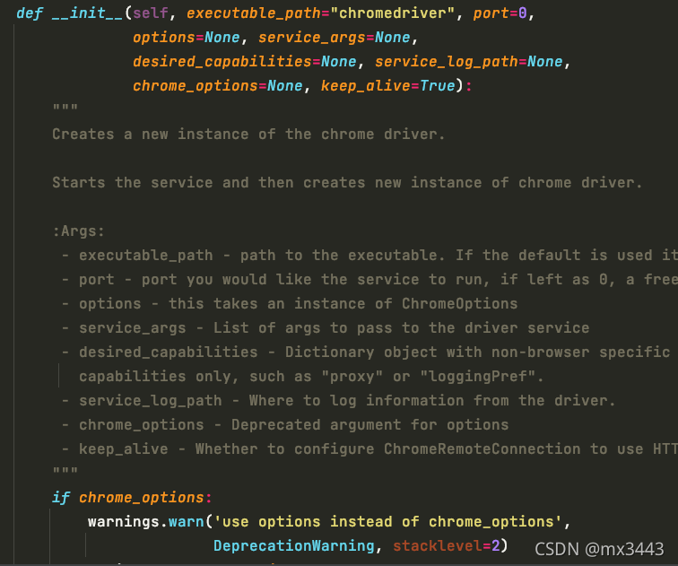Screen dimensions: 678x566
Task: Click chrome_options=None in signature
Action: tap(218, 86)
